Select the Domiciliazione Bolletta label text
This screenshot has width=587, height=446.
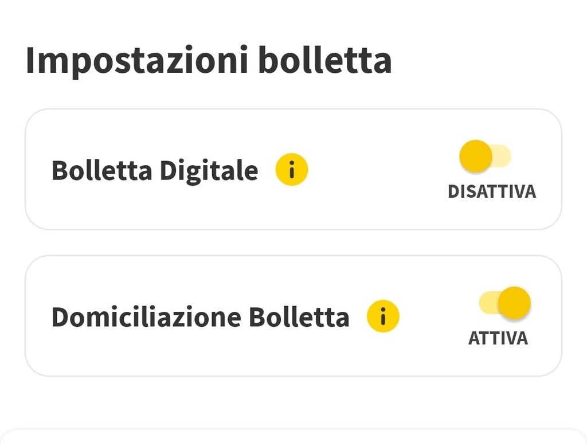(x=200, y=317)
